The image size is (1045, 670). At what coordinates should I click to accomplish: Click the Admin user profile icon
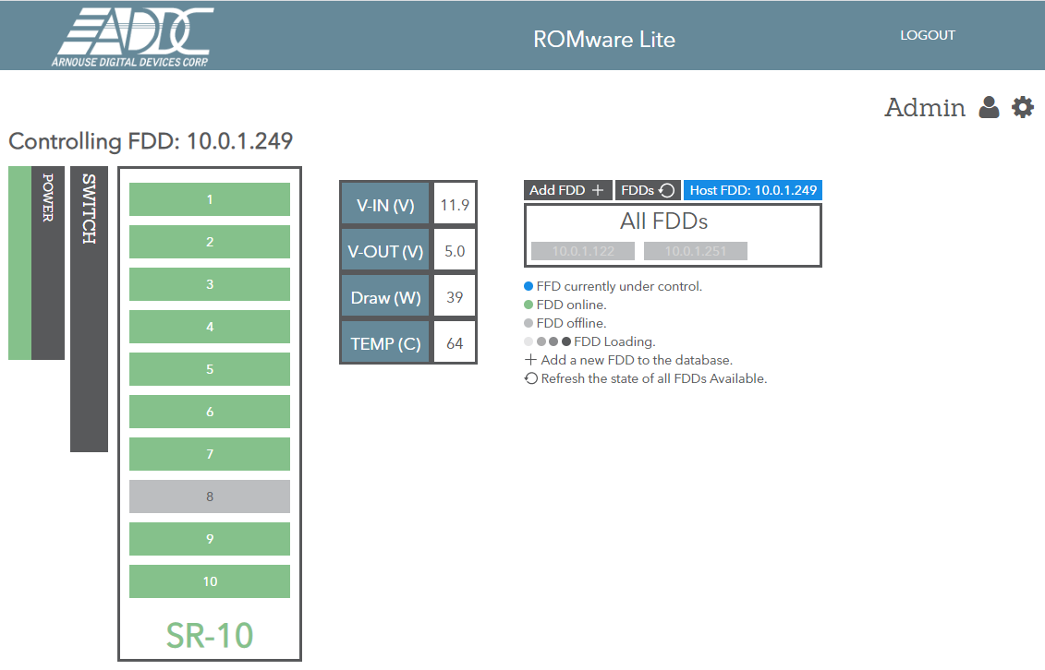pos(989,107)
